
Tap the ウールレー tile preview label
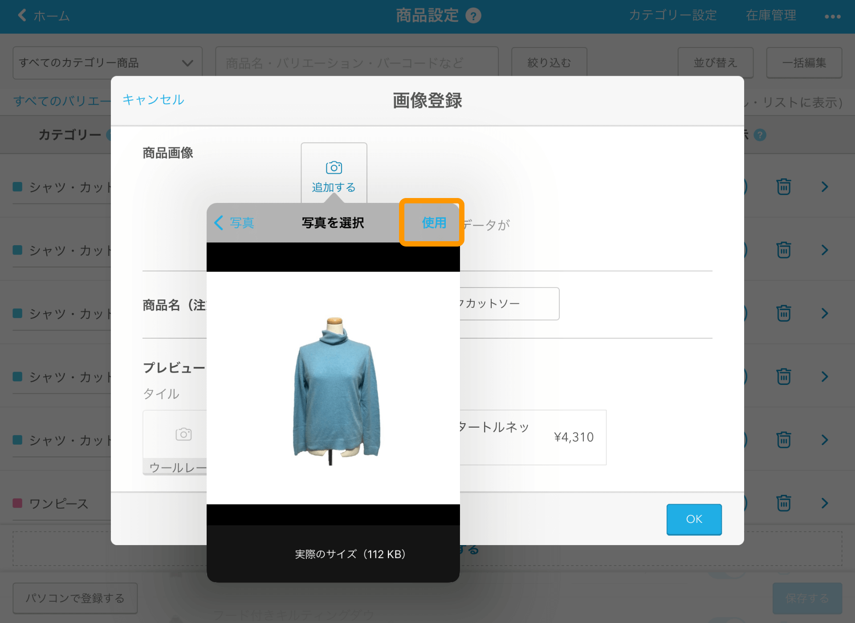click(178, 467)
